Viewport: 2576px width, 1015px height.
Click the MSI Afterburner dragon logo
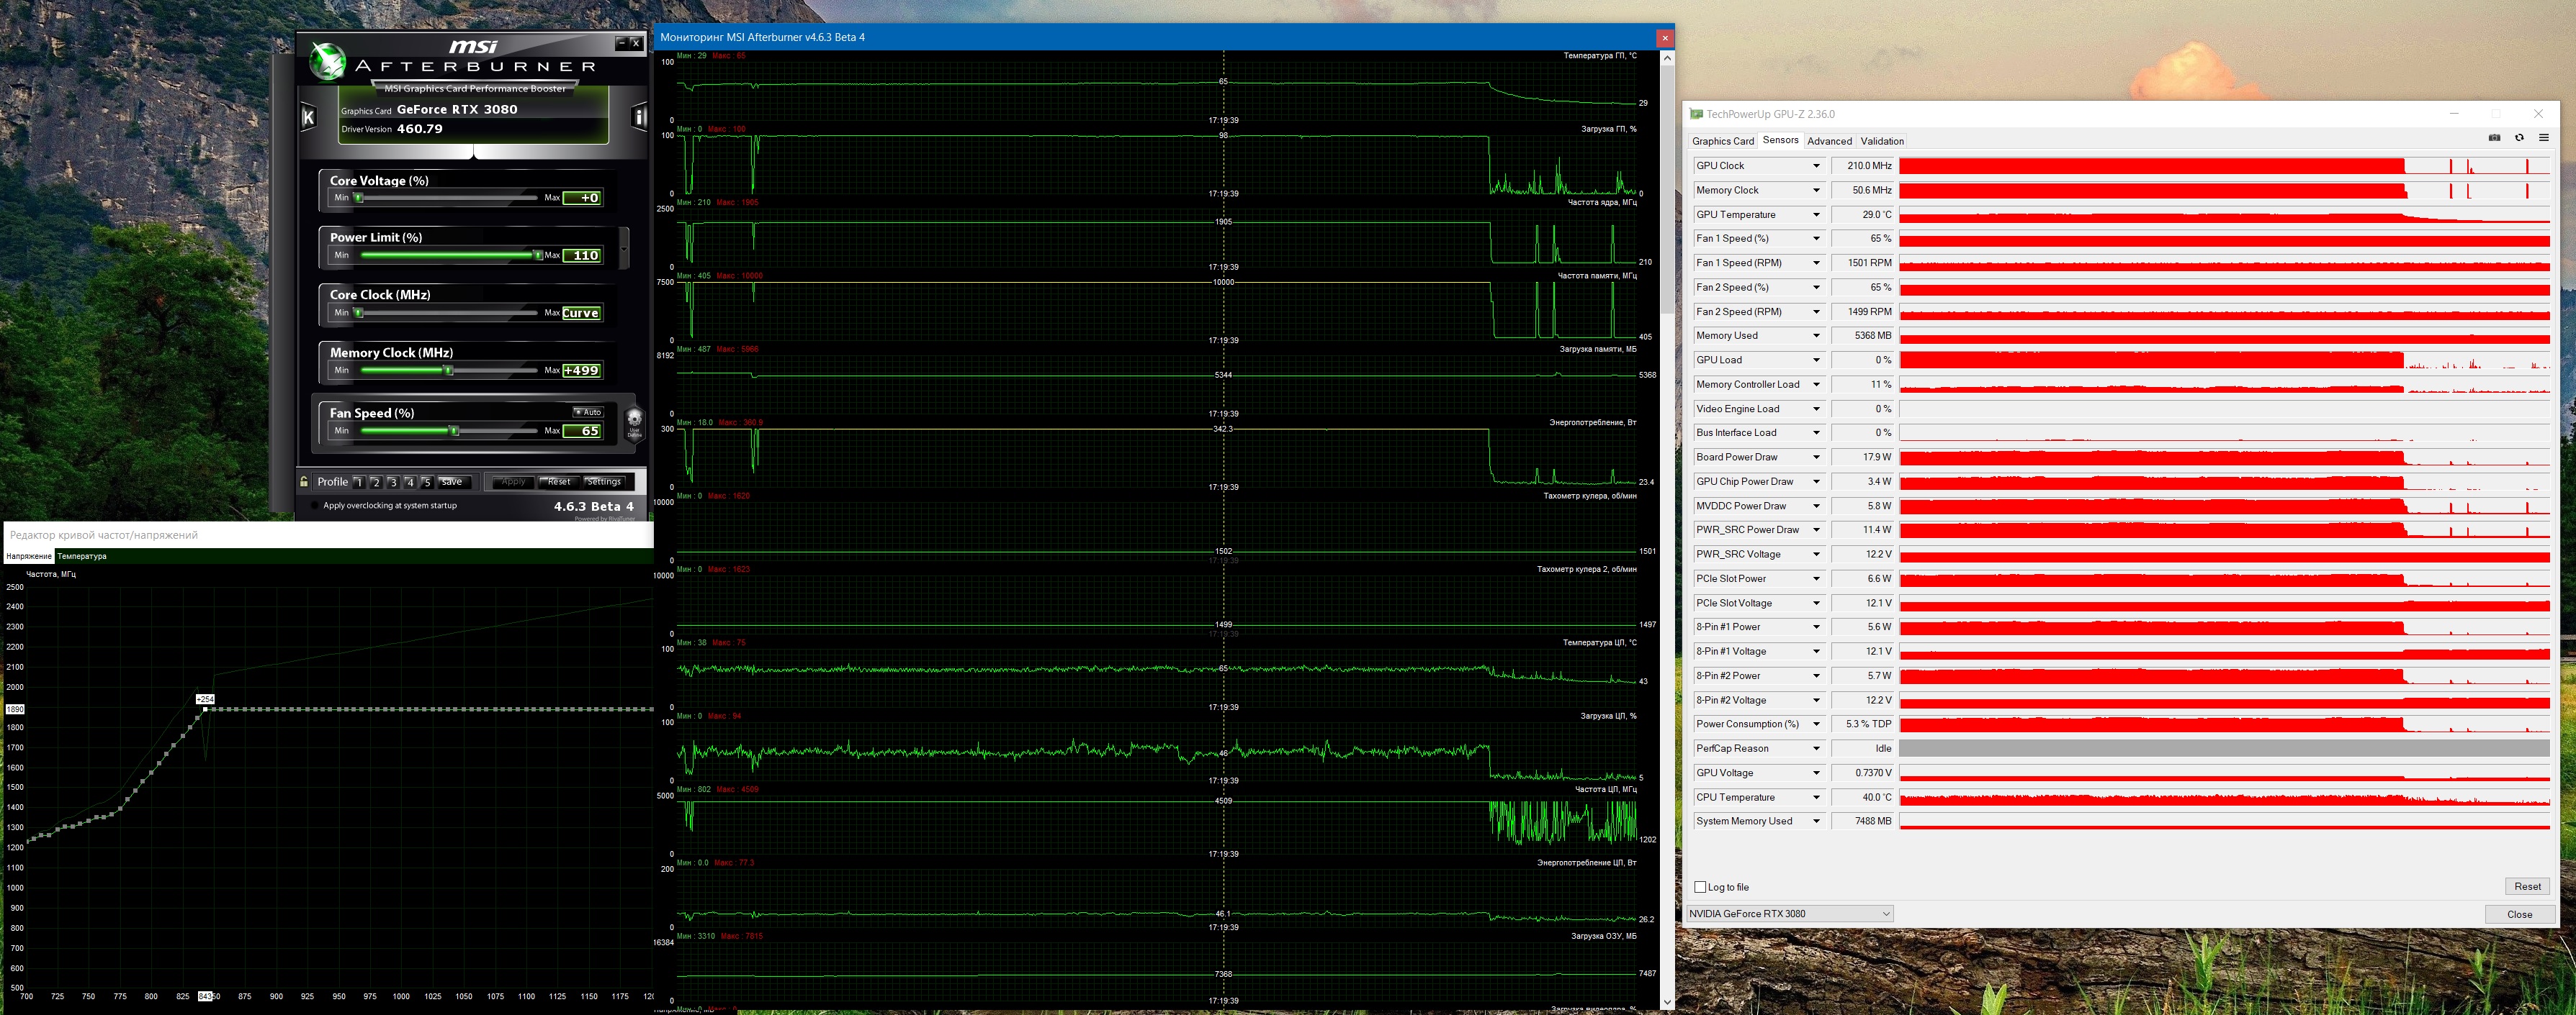pos(327,62)
